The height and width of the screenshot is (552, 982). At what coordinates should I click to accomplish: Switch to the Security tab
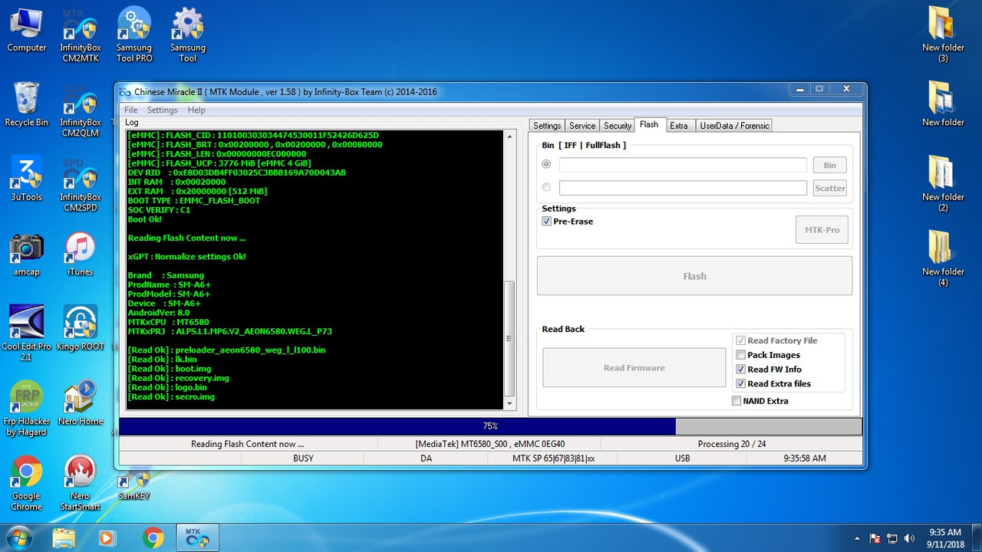click(618, 126)
